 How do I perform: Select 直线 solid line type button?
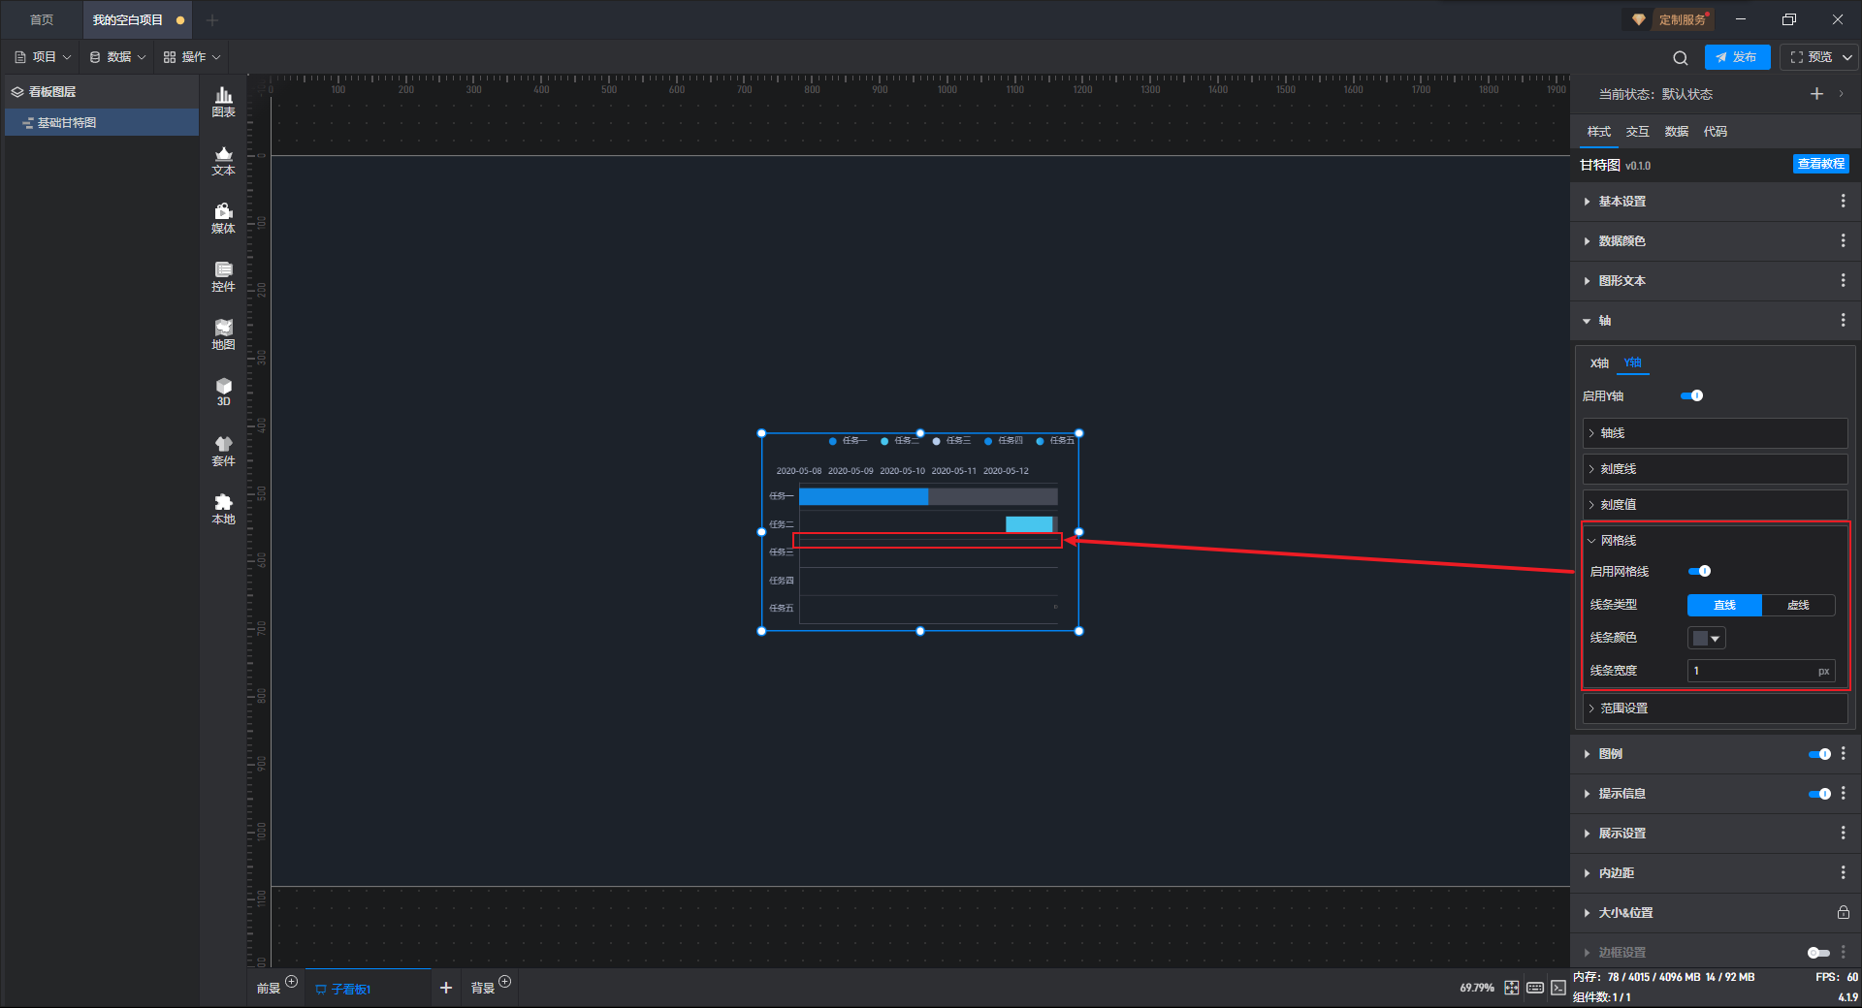coord(1724,605)
